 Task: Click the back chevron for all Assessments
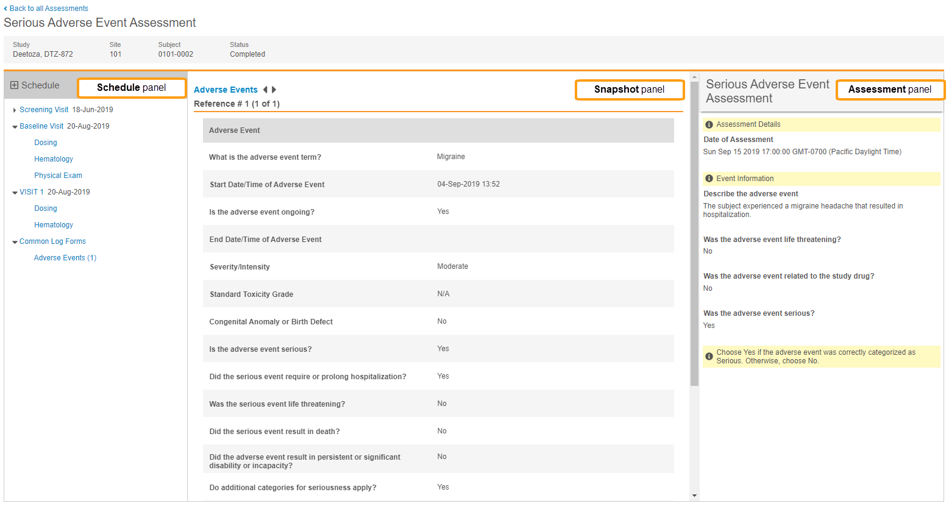pos(5,9)
